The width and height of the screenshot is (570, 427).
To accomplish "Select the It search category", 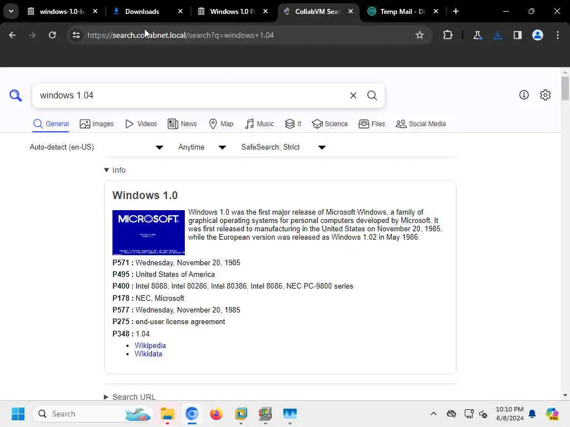I will pos(293,124).
